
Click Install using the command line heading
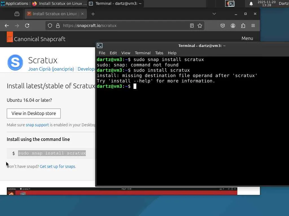(x=38, y=139)
